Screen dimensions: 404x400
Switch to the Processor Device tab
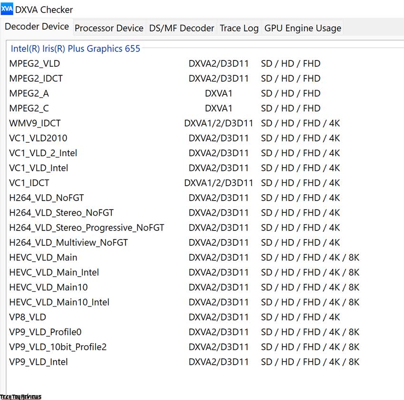point(109,28)
